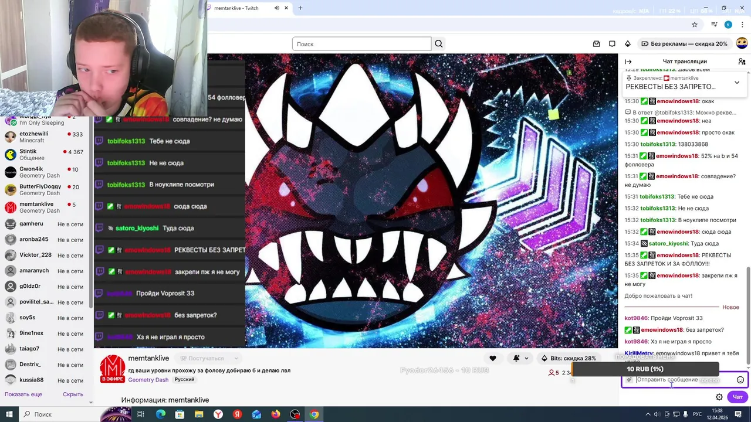
Task: Click the streamer webcam overlay
Action: tap(103, 57)
